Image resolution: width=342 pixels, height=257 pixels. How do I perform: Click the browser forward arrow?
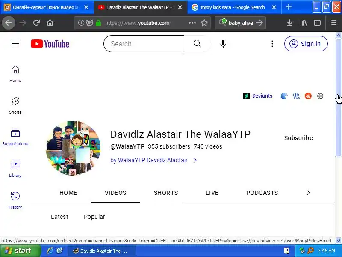point(23,23)
